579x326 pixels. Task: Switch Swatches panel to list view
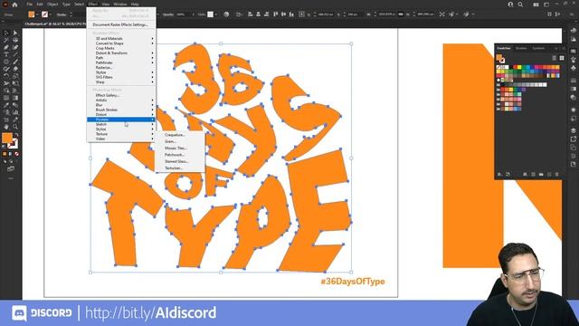point(555,58)
